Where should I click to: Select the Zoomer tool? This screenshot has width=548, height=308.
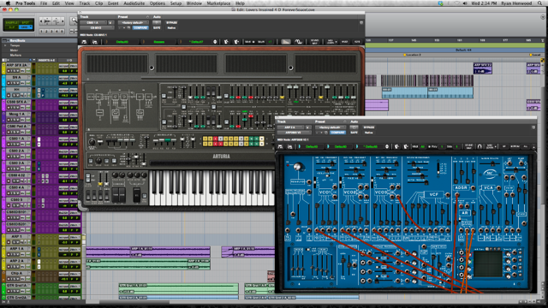74,21
